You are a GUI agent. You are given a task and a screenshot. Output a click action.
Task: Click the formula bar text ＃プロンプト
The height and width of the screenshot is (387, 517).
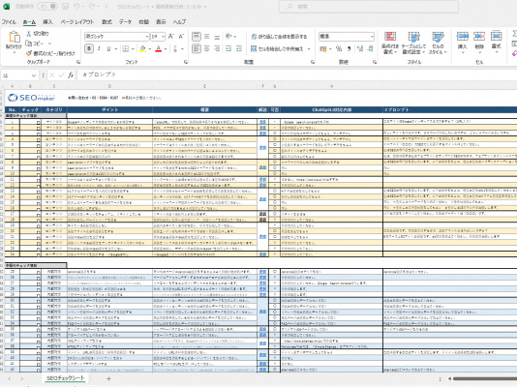click(99, 74)
